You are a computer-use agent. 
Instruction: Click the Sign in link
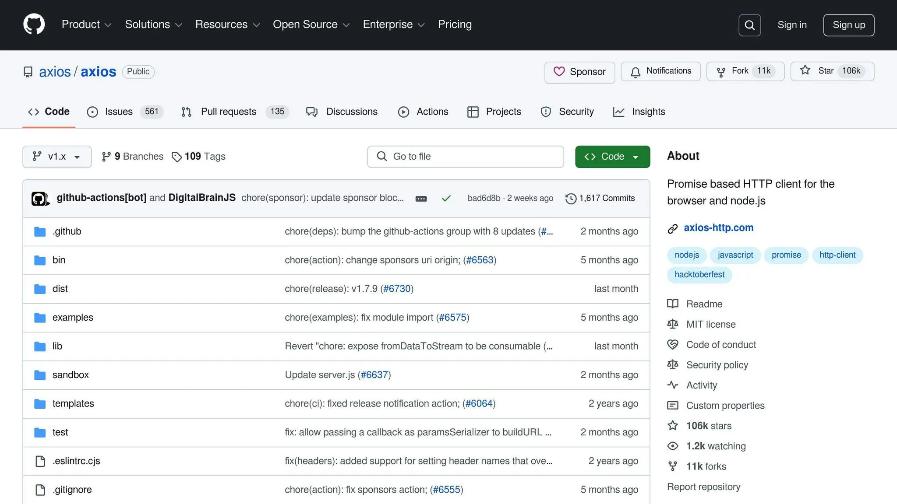pyautogui.click(x=792, y=25)
